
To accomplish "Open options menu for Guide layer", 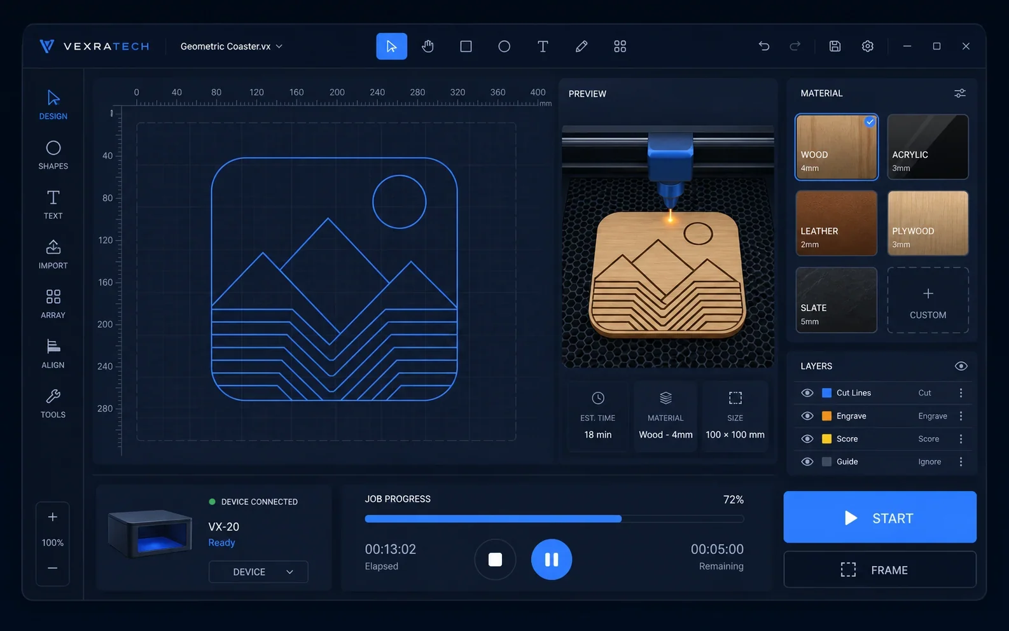I will pos(961,462).
